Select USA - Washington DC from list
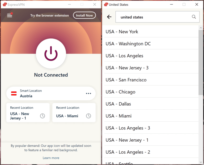This screenshot has height=165, width=204. point(151,44)
